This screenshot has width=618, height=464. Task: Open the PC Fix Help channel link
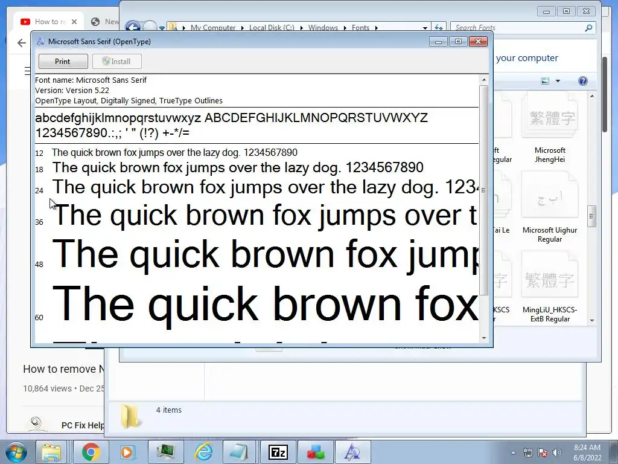click(83, 425)
